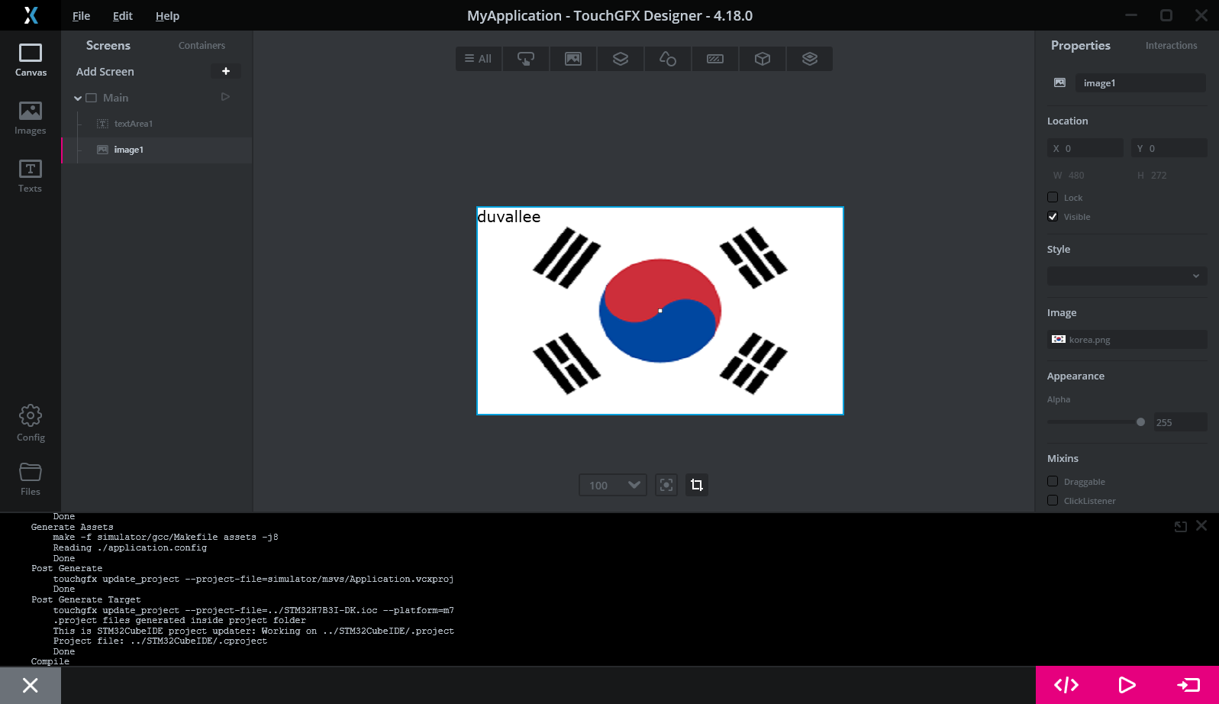Screen dimensions: 1219x704
Task: Click the H 272 height field
Action: point(1169,175)
